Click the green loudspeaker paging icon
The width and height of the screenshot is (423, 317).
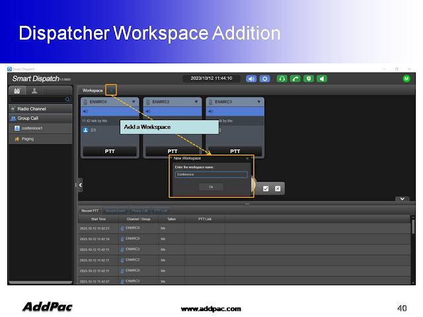322,79
